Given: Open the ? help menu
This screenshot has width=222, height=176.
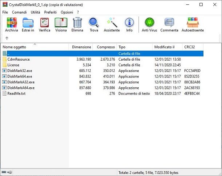Looking at the screenshot, I should click(78, 12).
